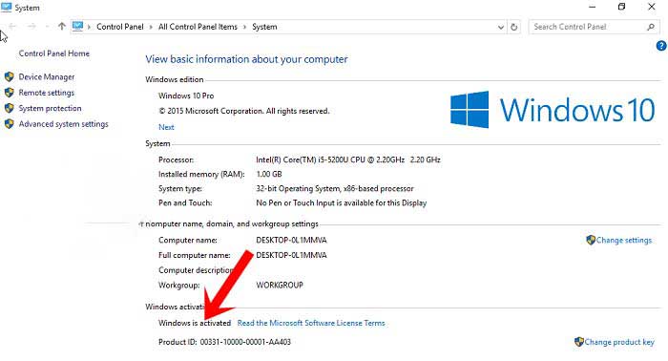Open address bar history dropdown

point(501,27)
